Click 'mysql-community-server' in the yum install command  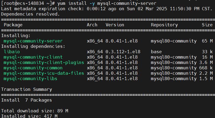pyautogui.click(x=127, y=3)
